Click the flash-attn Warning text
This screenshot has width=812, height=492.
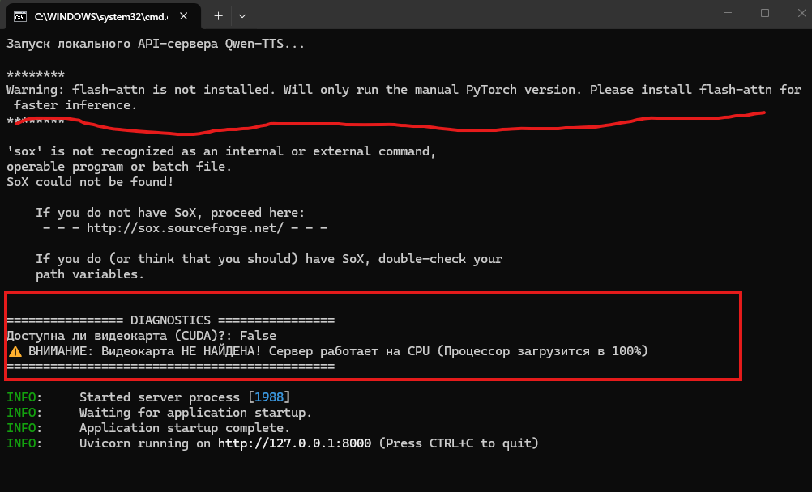[404, 97]
